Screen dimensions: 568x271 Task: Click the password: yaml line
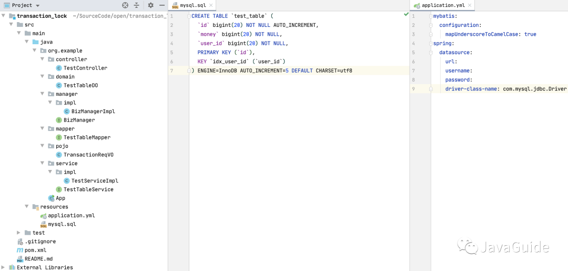tap(459, 79)
